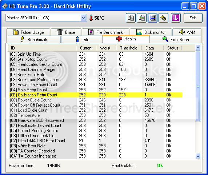Click the 50°C temperature reading
This screenshot has height=175, width=208.
click(x=99, y=18)
